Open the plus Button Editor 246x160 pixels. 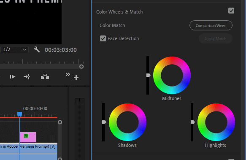76,77
